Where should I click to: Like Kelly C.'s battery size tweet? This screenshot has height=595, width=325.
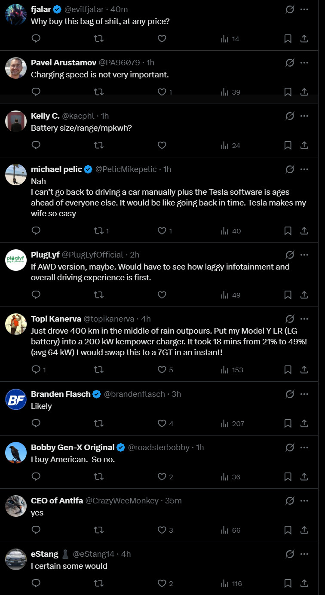click(x=162, y=145)
